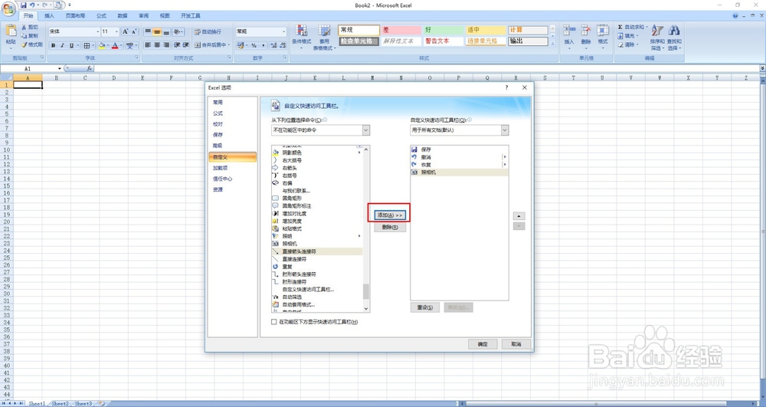
Task: Select 直接箭头连接符 in command list
Action: (x=317, y=251)
